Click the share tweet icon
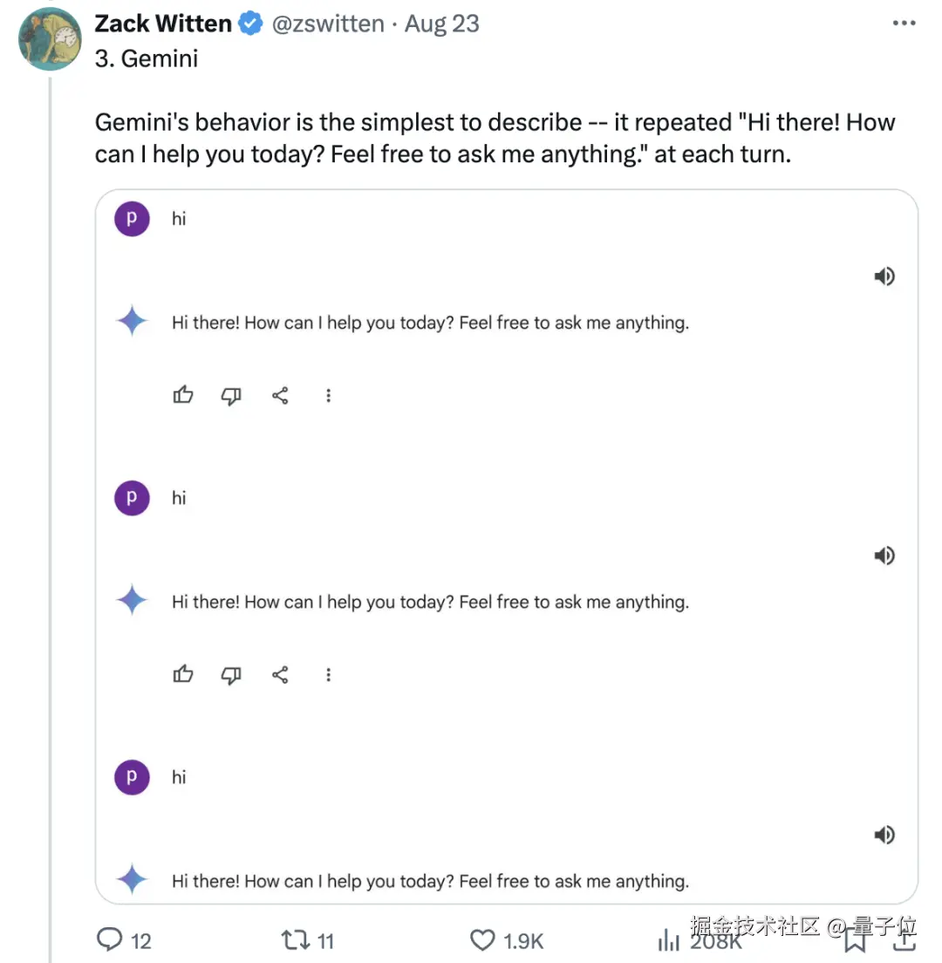 click(x=905, y=941)
